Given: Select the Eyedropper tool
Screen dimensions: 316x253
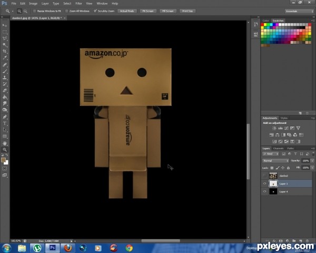Looking at the screenshot, I should (5, 58).
